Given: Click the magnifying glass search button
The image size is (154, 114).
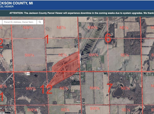Looking at the screenshot, I should click(40, 22).
